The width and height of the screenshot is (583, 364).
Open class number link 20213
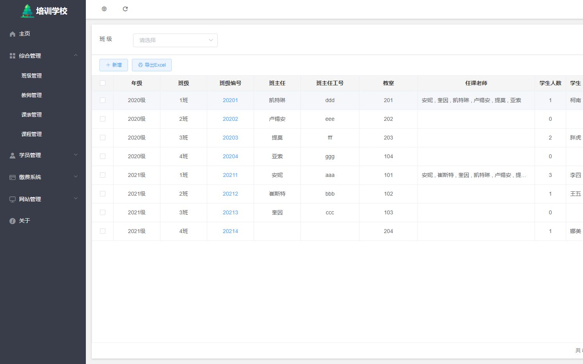(x=230, y=212)
